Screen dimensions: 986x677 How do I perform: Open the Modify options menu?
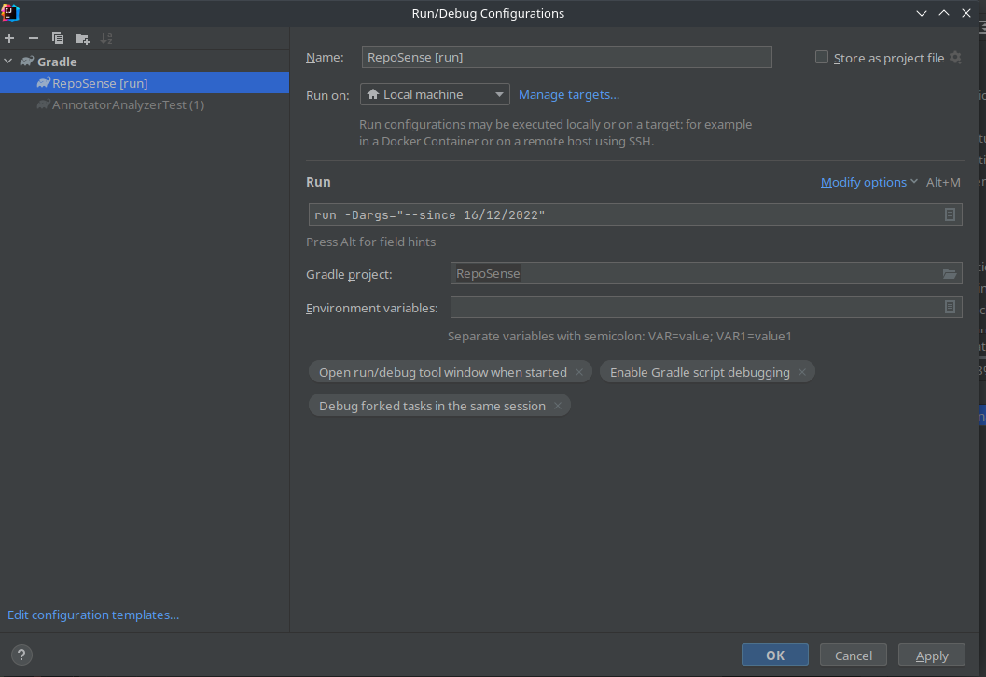tap(864, 182)
